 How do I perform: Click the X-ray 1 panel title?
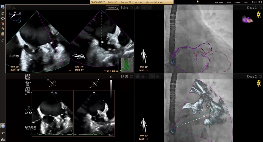pos(251,8)
